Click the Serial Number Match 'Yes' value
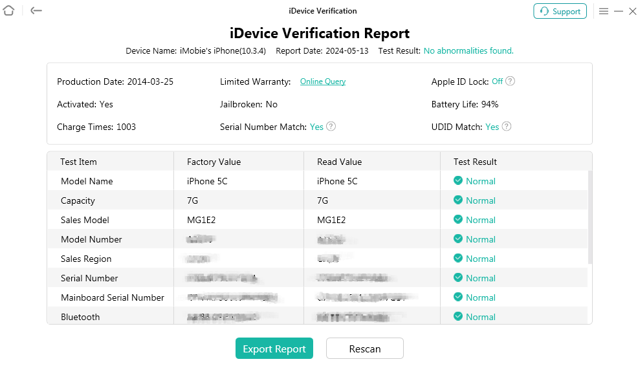 [x=316, y=127]
